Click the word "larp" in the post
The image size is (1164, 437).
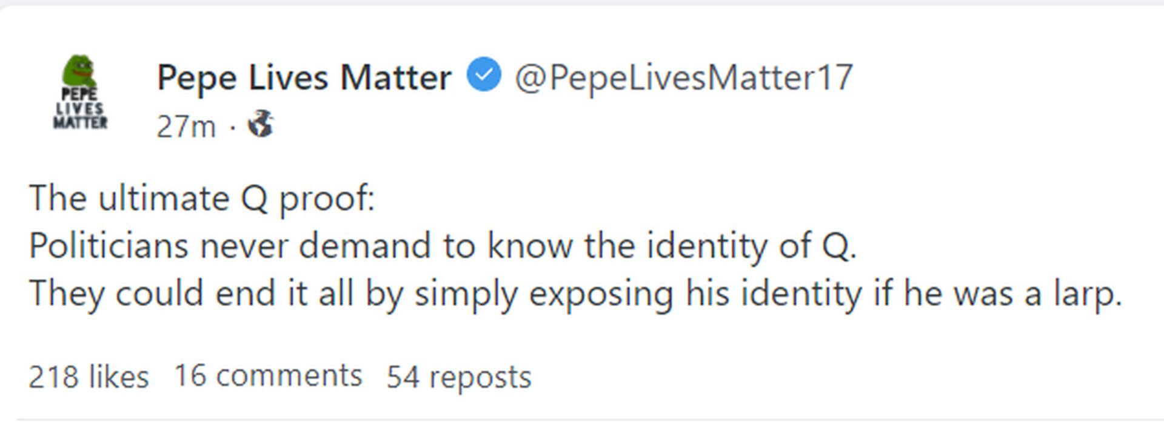coord(1084,295)
